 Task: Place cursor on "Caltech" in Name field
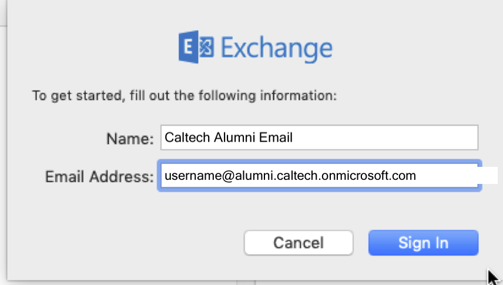pos(184,138)
